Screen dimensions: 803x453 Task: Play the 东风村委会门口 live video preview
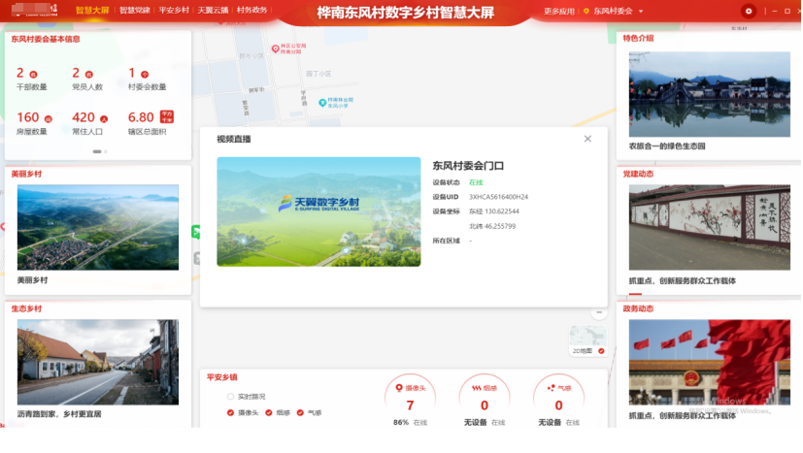coord(318,211)
